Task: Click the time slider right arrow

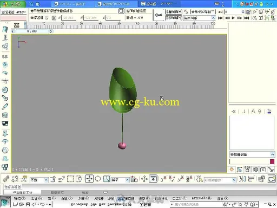Action: click(51, 31)
